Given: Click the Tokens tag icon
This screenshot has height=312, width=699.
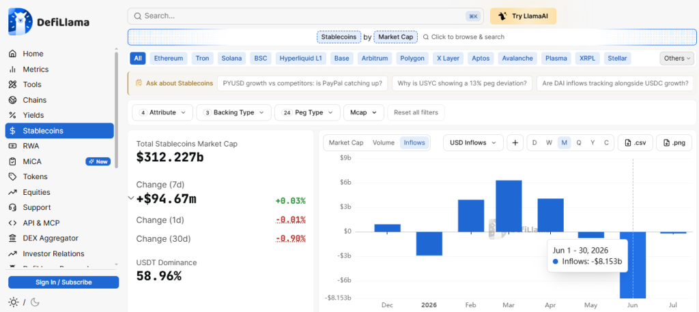Looking at the screenshot, I should (x=13, y=176).
